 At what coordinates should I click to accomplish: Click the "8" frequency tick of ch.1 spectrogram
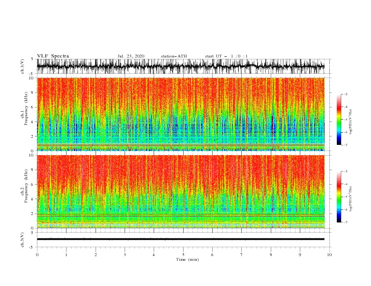(x=33, y=93)
